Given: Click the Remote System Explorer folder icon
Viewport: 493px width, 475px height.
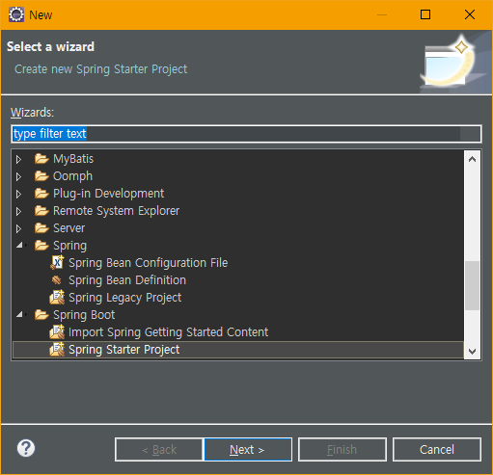Looking at the screenshot, I should 41,211.
